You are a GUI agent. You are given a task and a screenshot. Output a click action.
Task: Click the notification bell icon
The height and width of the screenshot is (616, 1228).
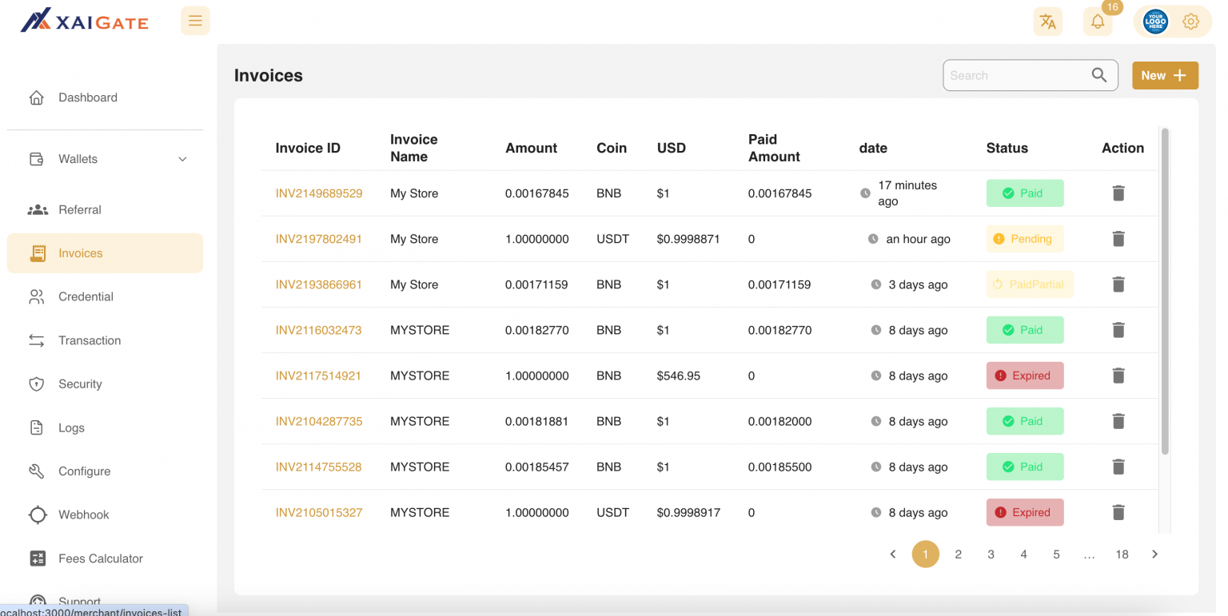[1097, 22]
